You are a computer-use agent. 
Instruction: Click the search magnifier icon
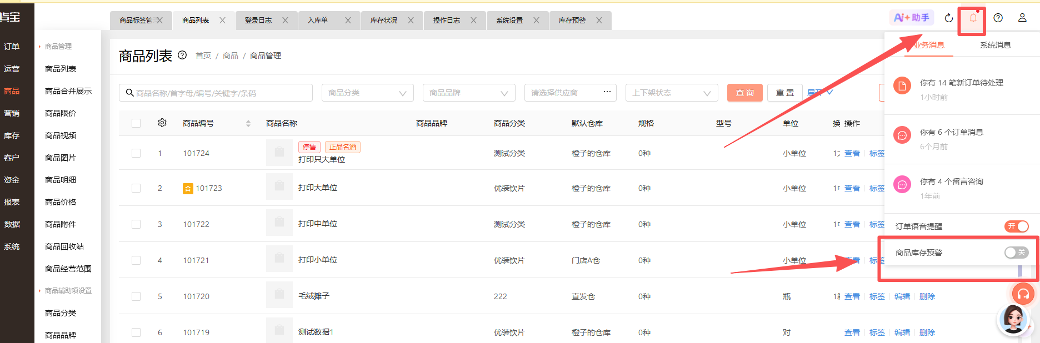coord(129,93)
